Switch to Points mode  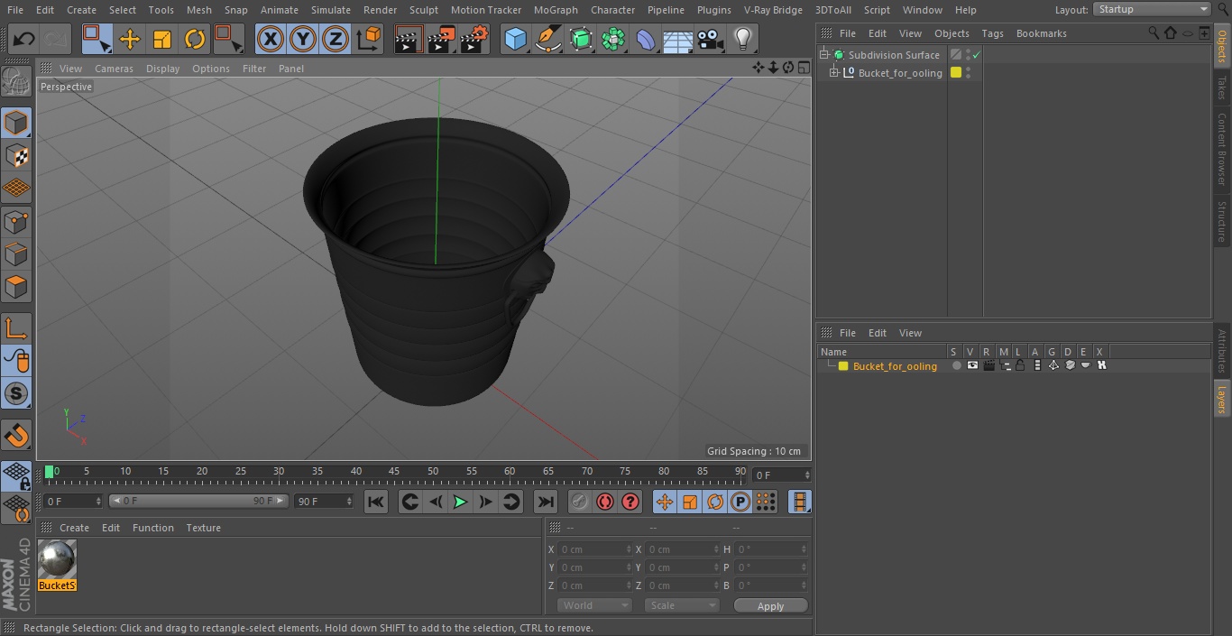[x=16, y=221]
